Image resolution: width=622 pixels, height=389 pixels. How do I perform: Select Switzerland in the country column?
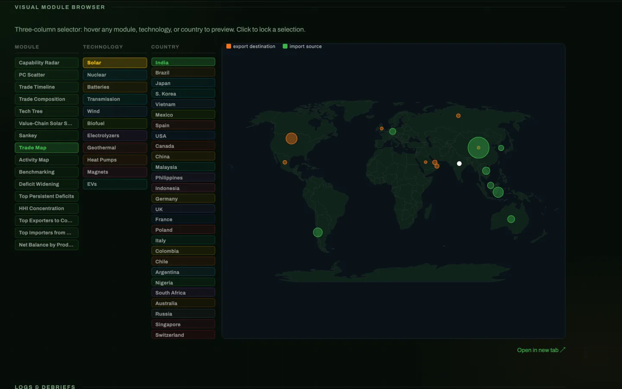183,335
